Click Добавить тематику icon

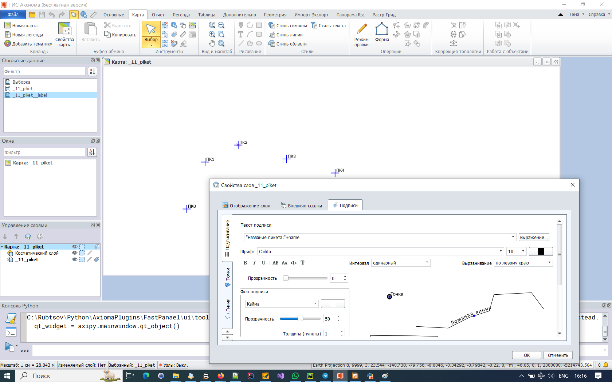8,44
